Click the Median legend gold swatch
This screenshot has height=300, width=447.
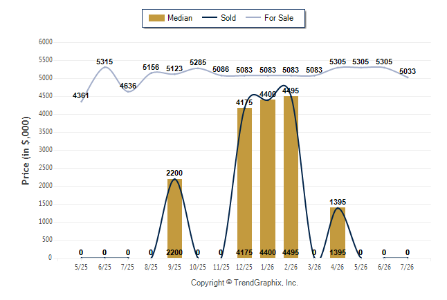[156, 18]
